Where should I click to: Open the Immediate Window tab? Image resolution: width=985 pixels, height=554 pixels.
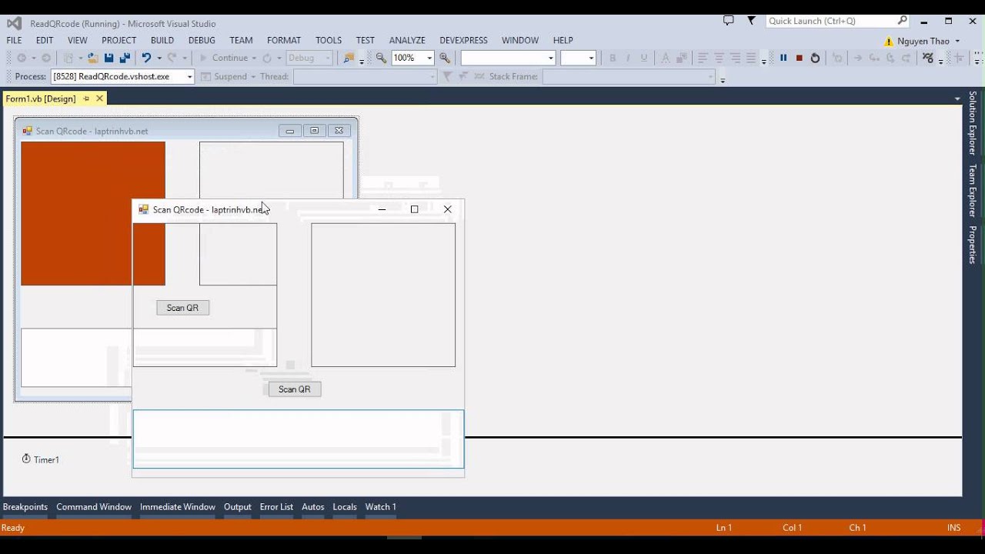coord(178,506)
